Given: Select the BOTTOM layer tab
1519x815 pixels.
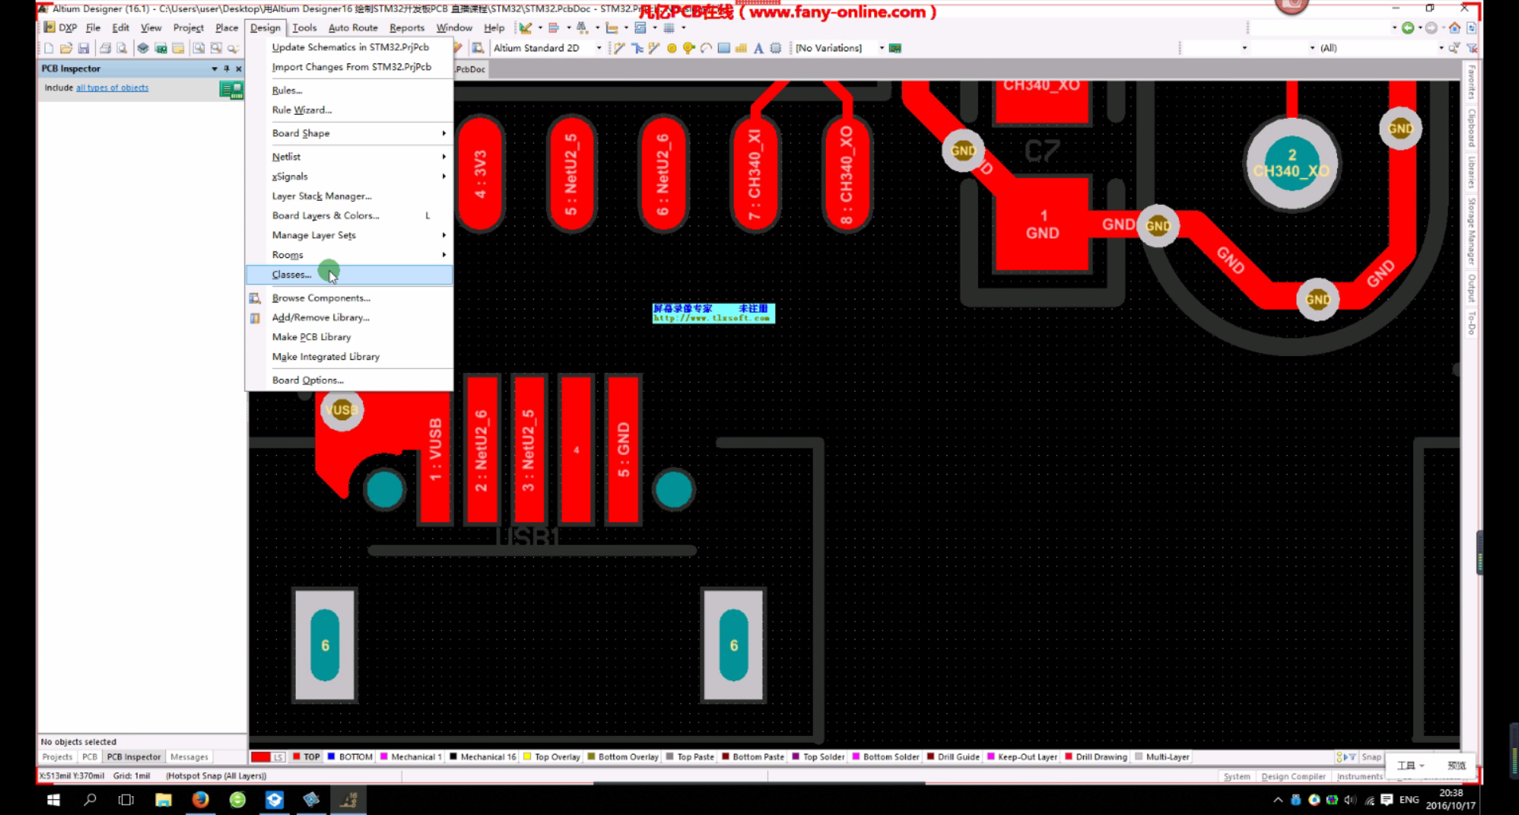Looking at the screenshot, I should [350, 757].
